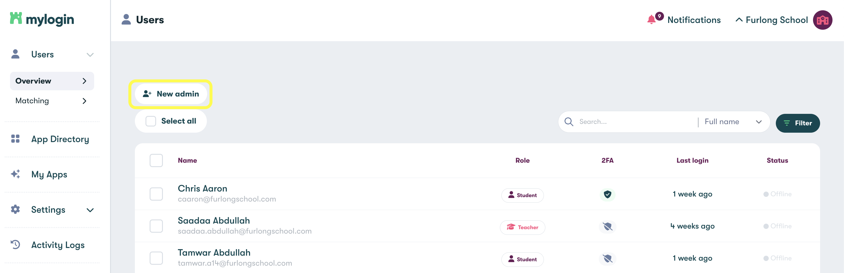
Task: Open the Filter panel
Action: click(x=798, y=123)
